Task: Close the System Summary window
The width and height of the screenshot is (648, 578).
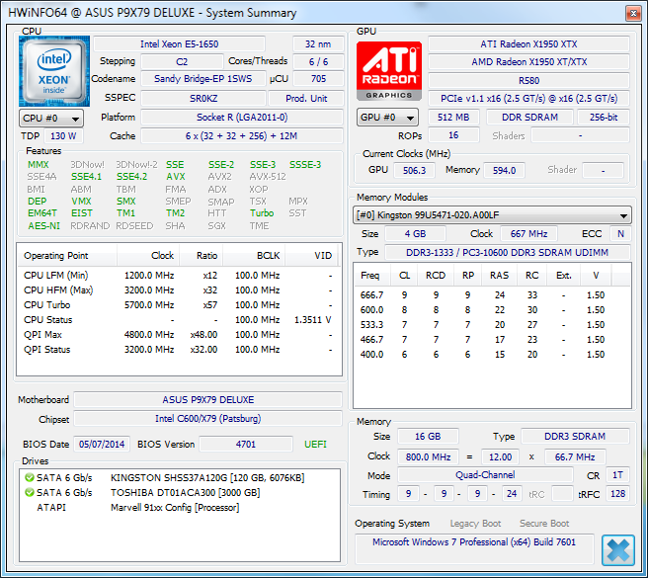Action: click(x=633, y=13)
